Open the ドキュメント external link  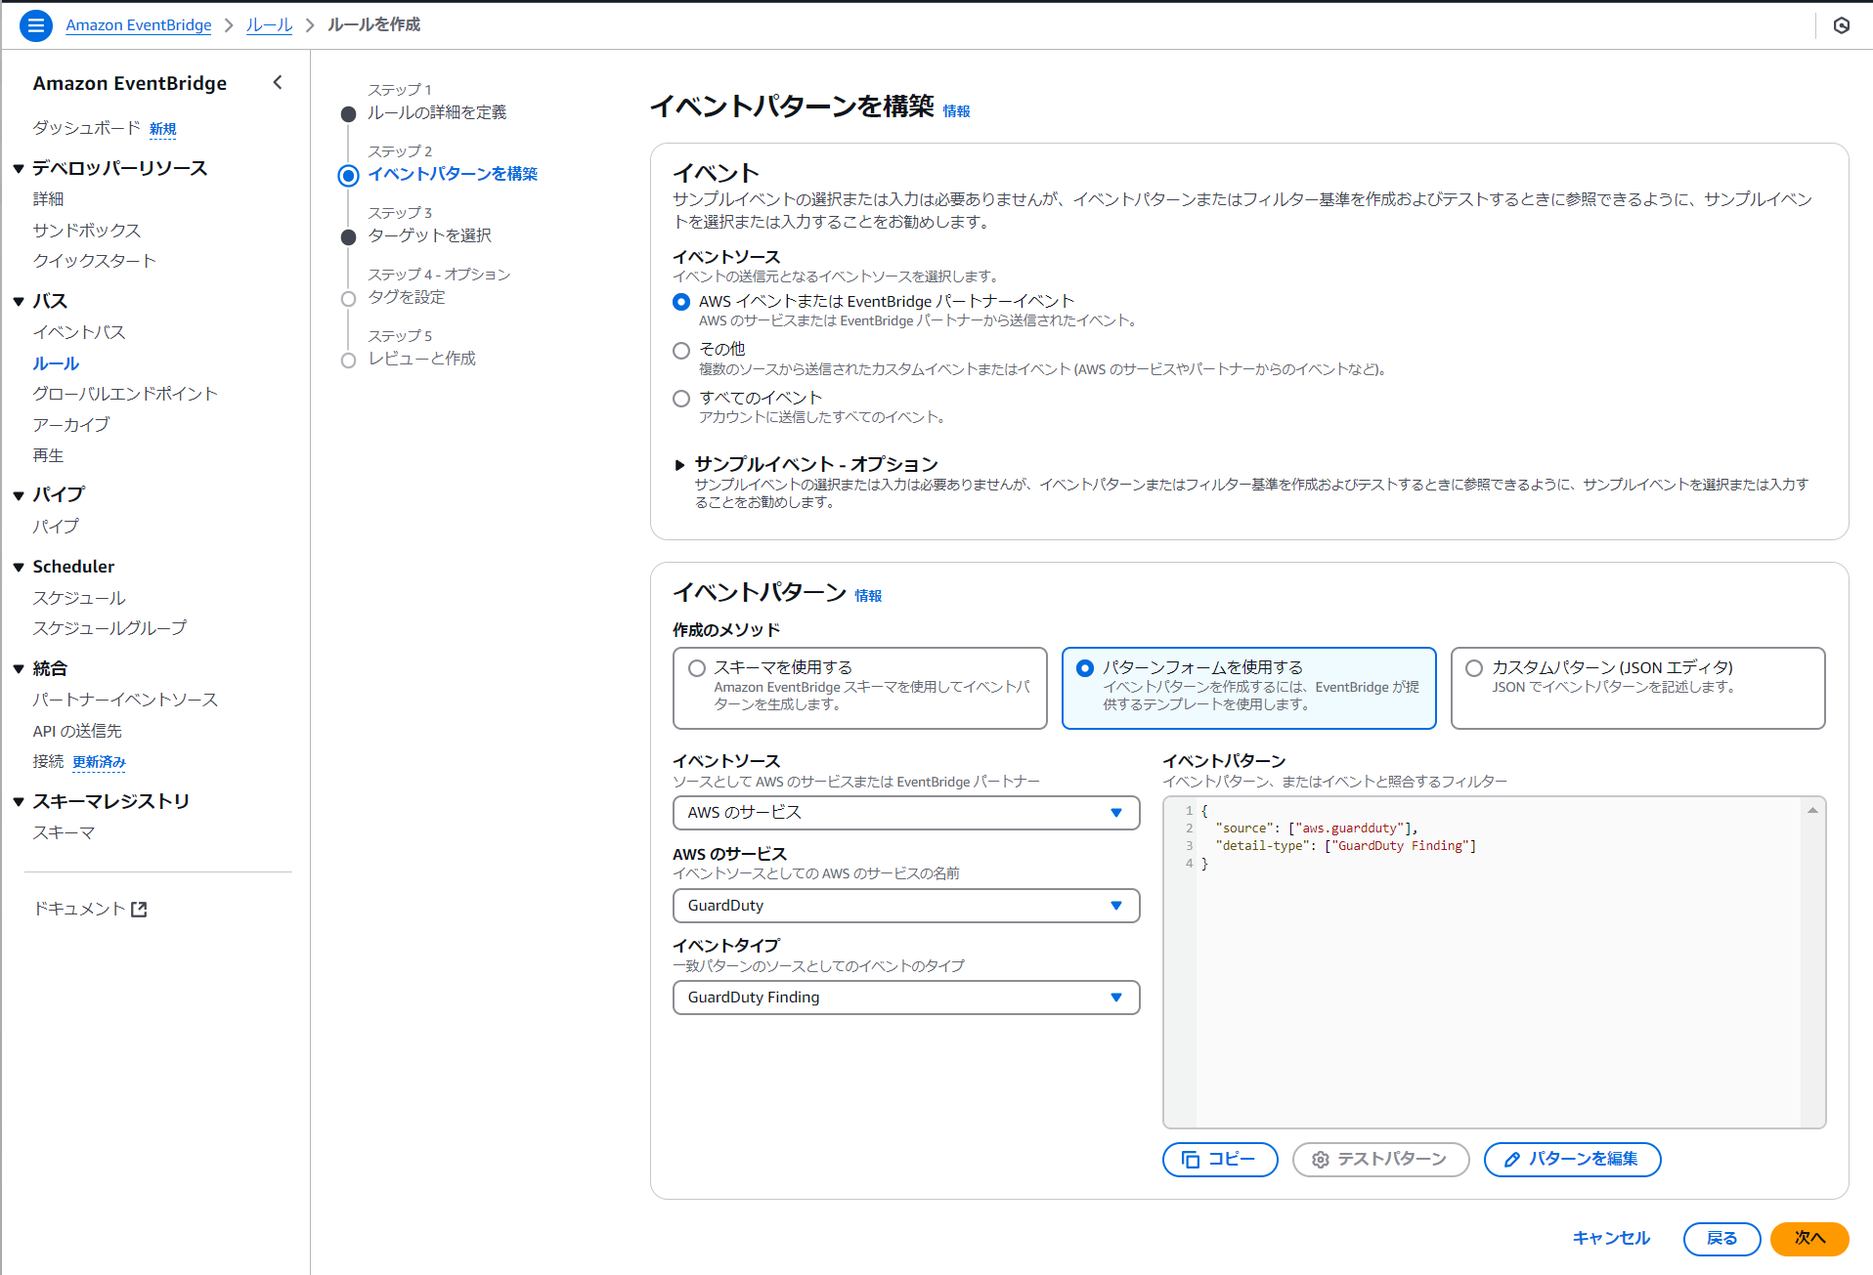coord(90,910)
